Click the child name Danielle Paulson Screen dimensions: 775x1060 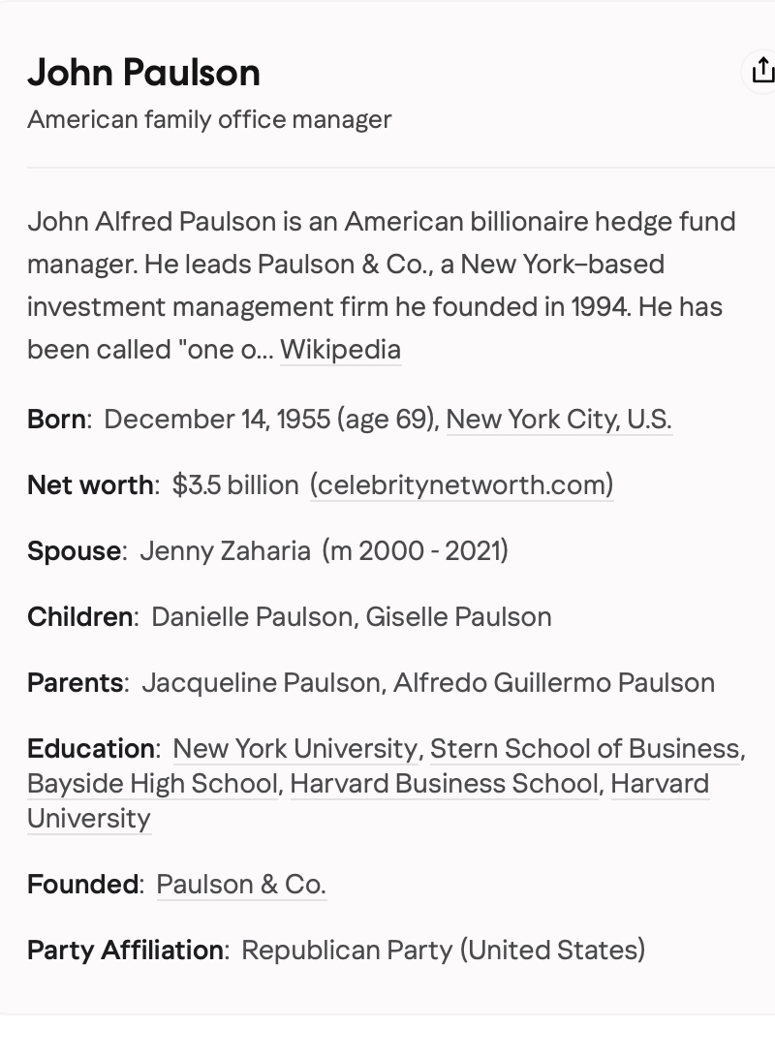point(252,616)
